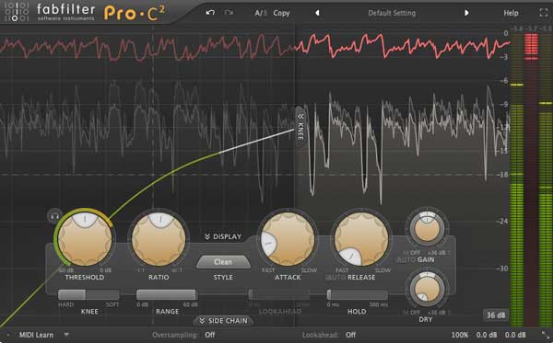Click the Release knob
The image size is (553, 343).
click(361, 239)
